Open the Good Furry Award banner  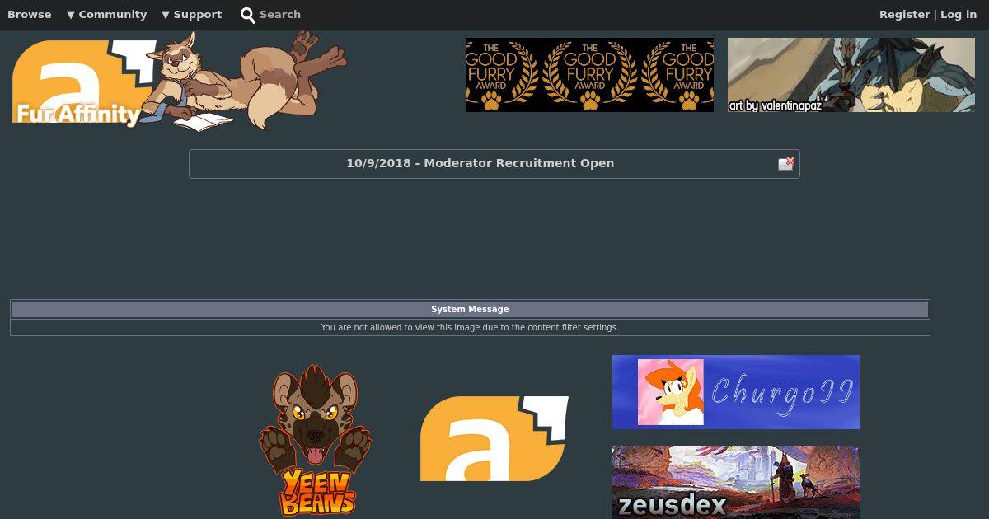(590, 75)
